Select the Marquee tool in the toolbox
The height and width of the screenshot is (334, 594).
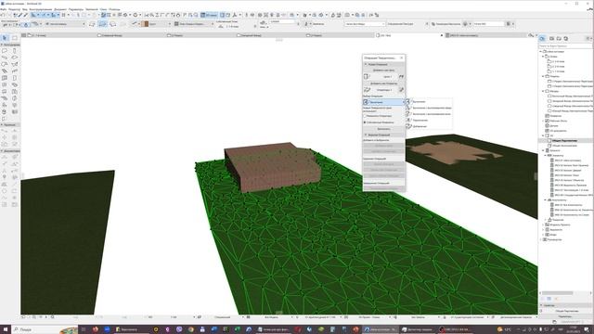pos(15,38)
